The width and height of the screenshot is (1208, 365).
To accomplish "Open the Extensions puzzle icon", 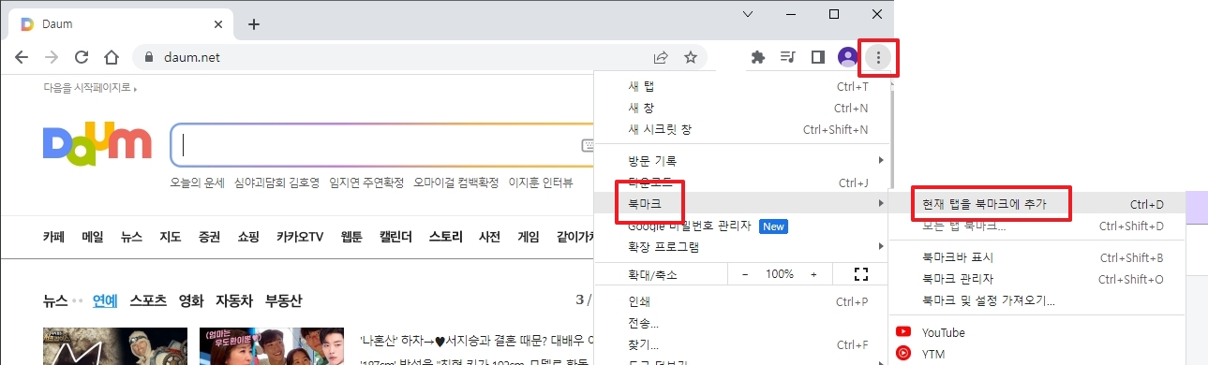I will pyautogui.click(x=758, y=57).
